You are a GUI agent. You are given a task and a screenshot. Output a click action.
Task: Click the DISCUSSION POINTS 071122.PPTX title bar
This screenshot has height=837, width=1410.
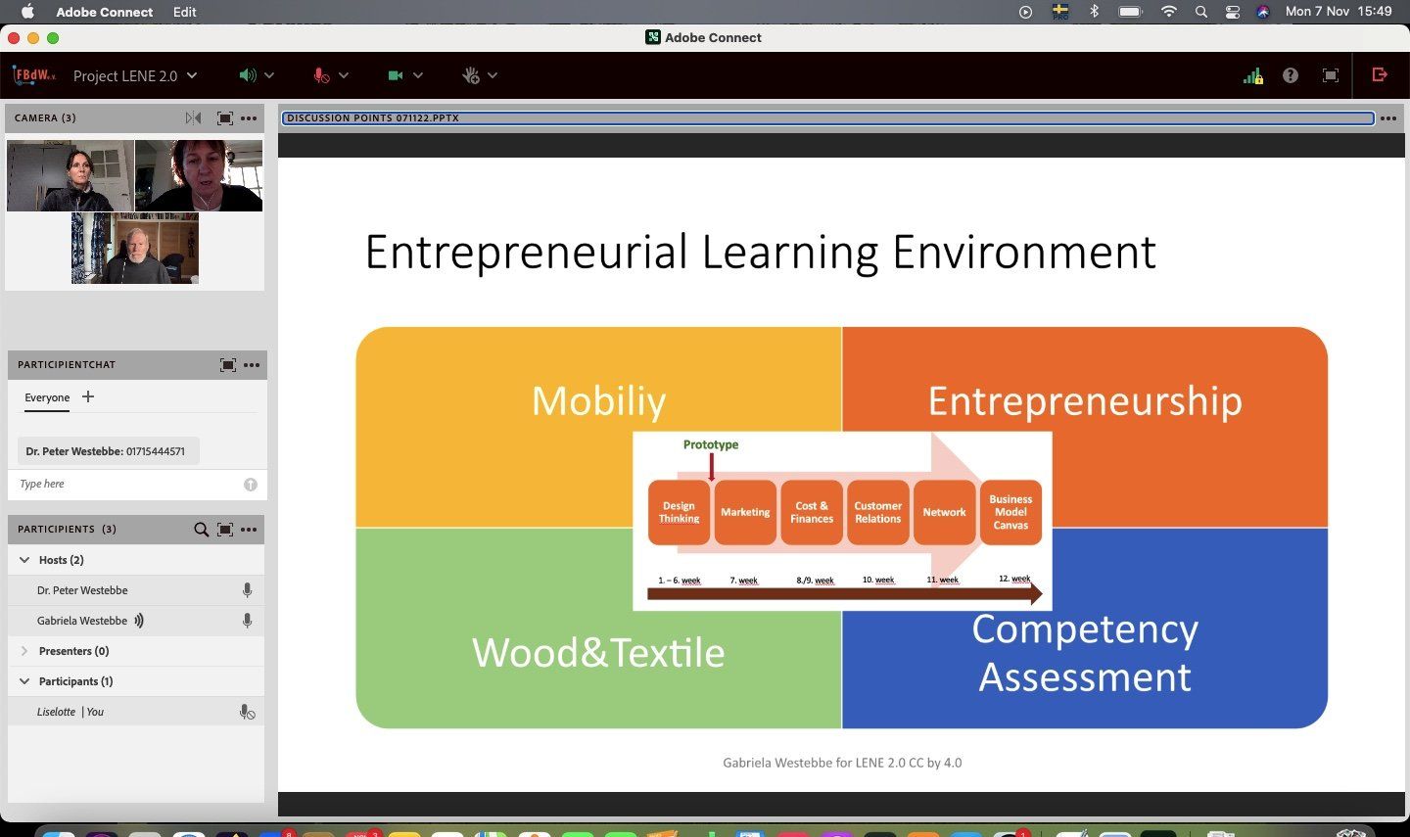click(827, 118)
